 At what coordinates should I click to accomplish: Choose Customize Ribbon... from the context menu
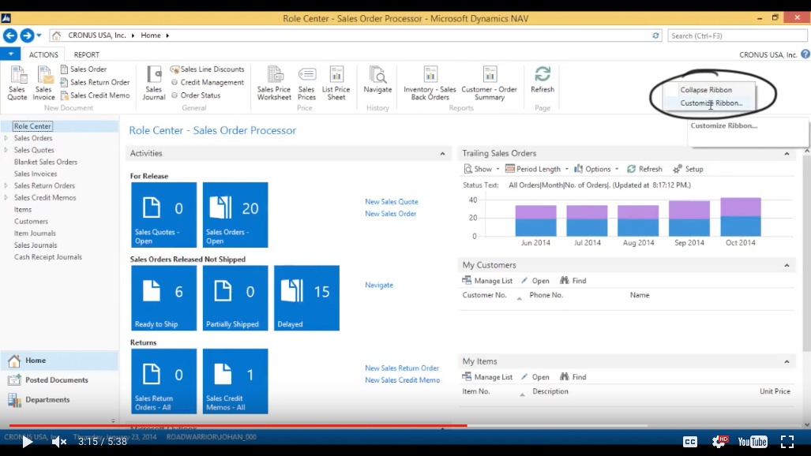712,103
